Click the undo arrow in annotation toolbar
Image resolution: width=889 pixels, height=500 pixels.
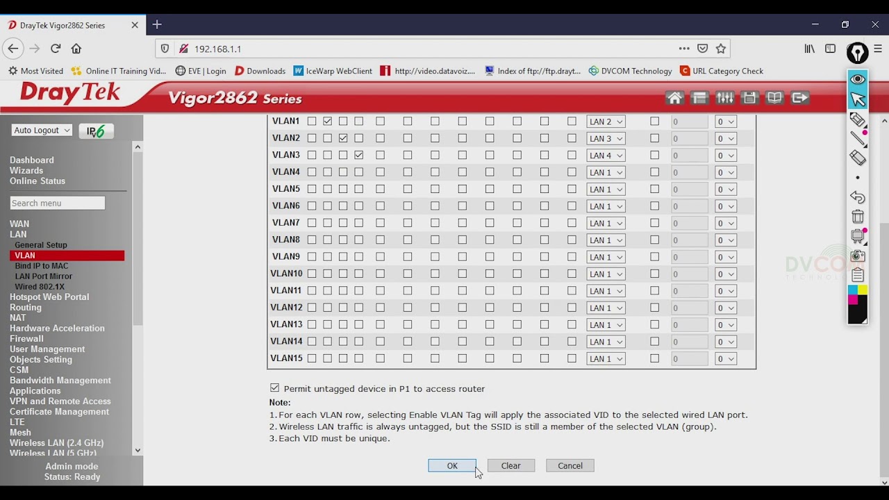coord(858,197)
